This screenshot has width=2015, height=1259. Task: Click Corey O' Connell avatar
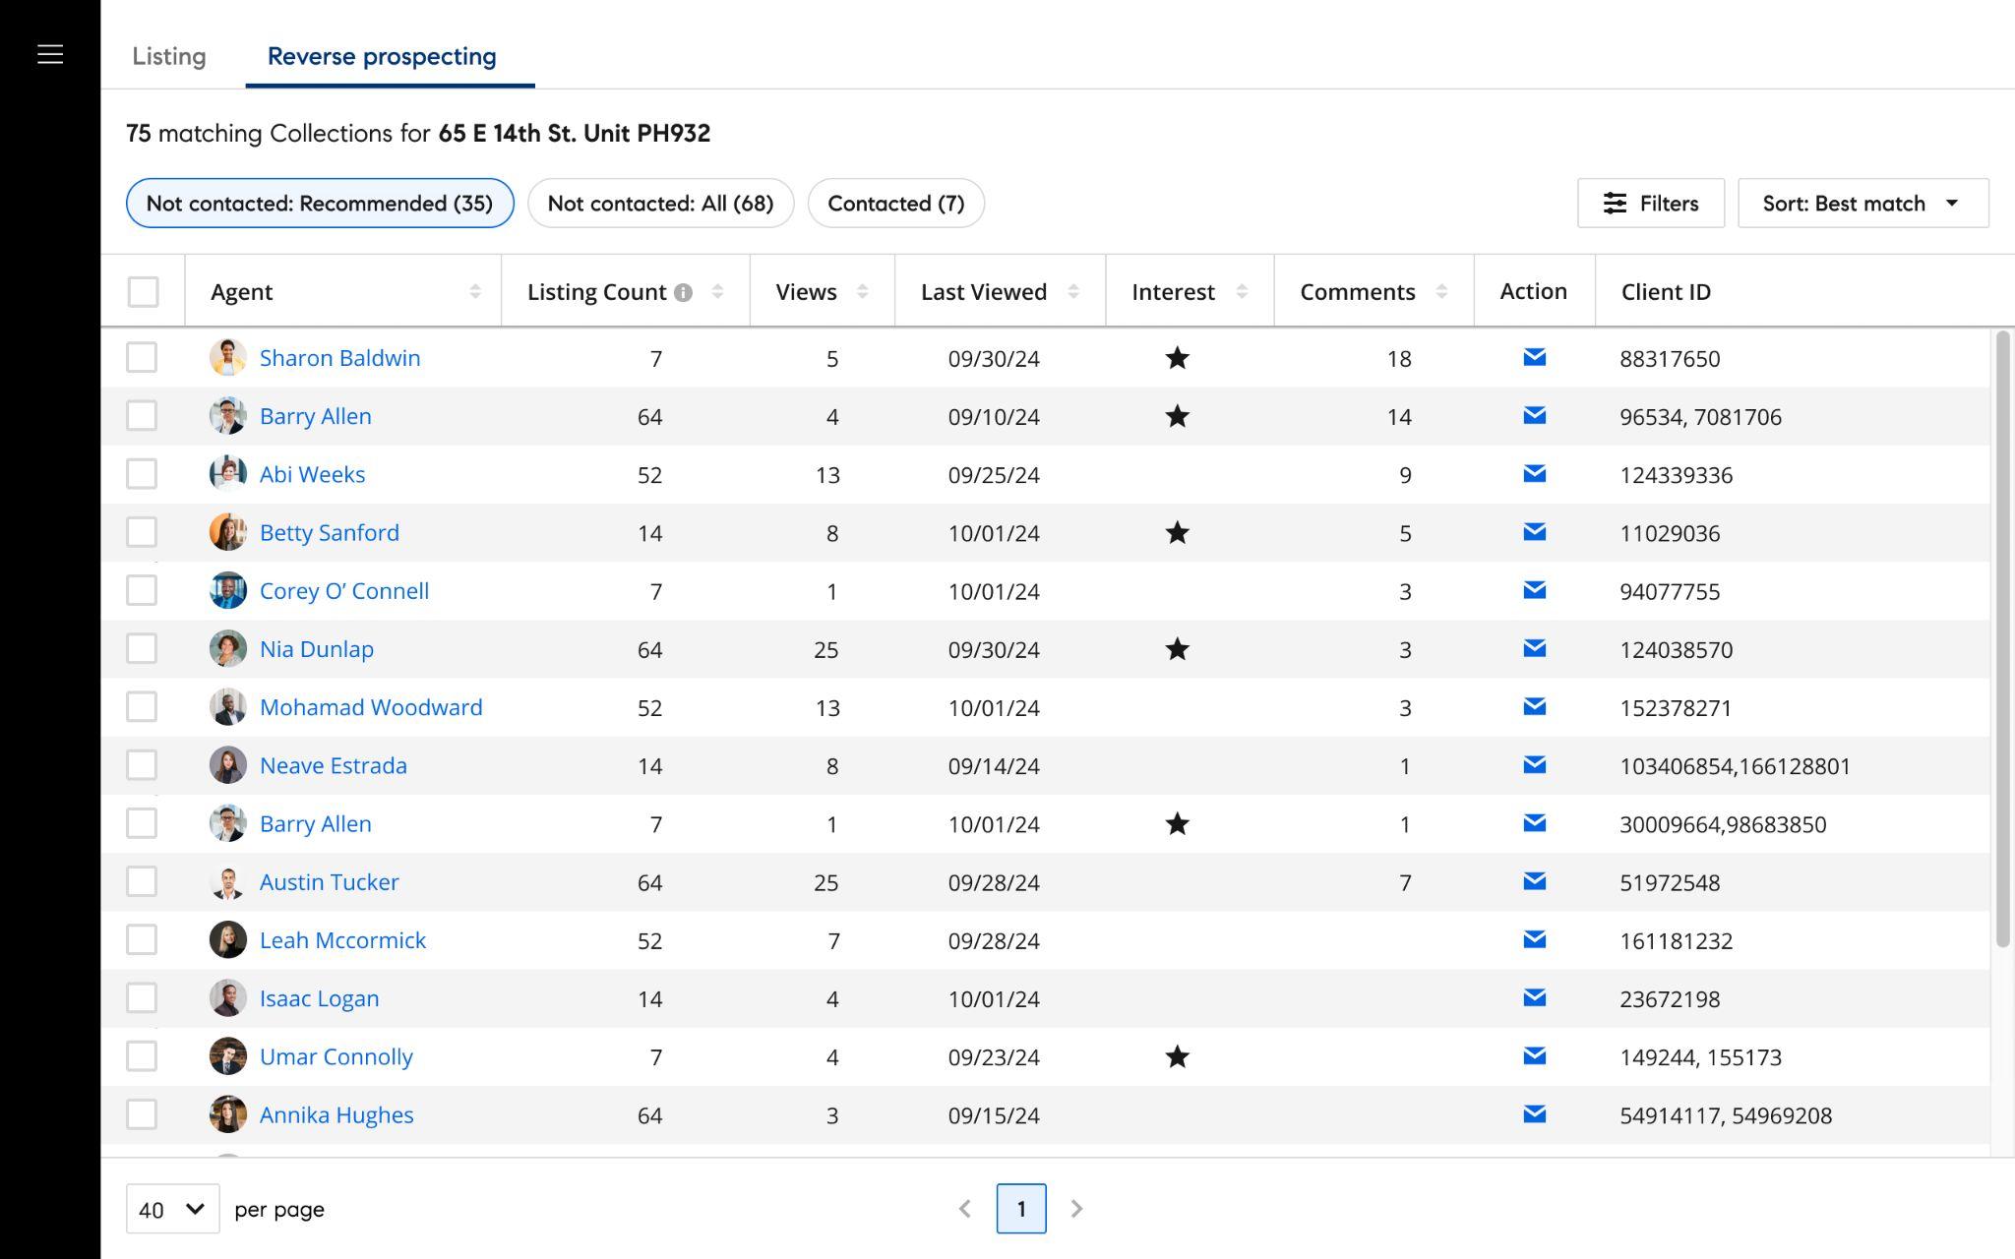pyautogui.click(x=227, y=590)
